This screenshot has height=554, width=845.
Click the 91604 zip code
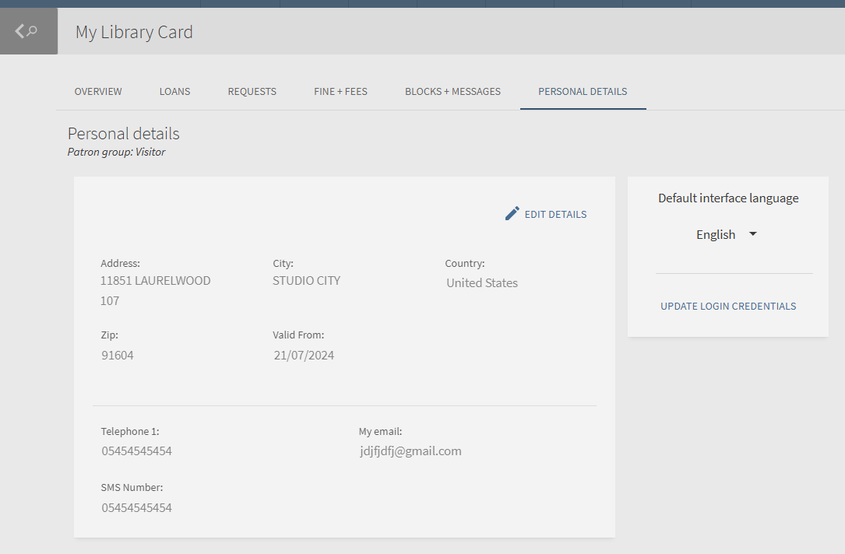[x=118, y=356]
